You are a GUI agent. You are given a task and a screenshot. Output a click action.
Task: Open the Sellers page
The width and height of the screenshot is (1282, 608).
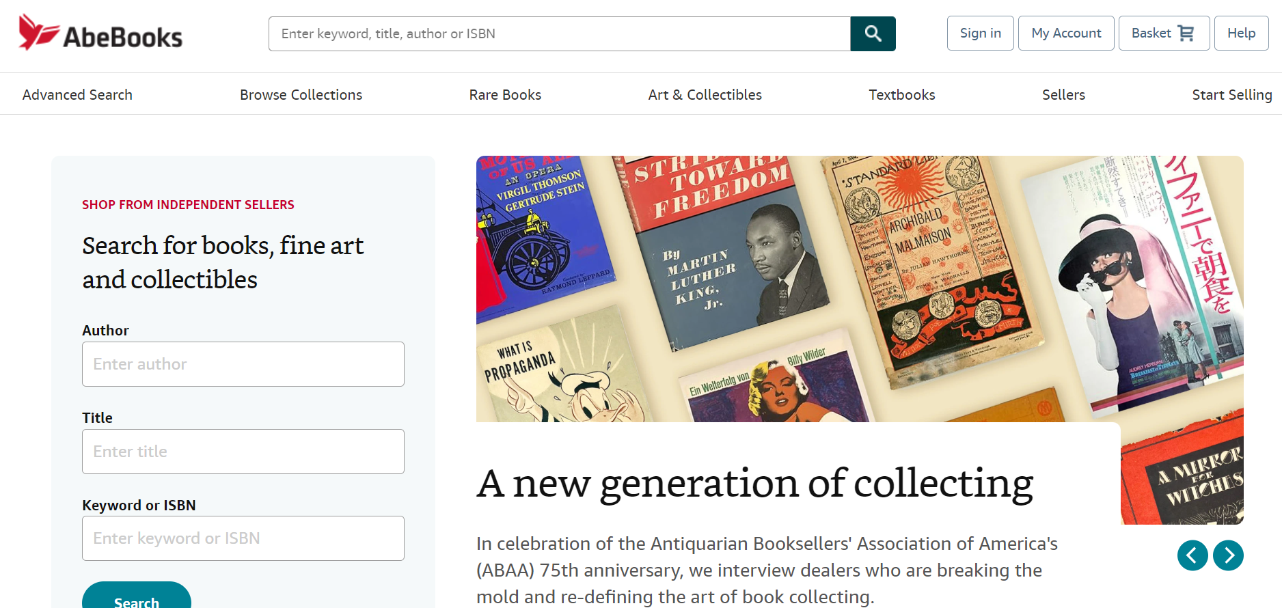(x=1063, y=95)
